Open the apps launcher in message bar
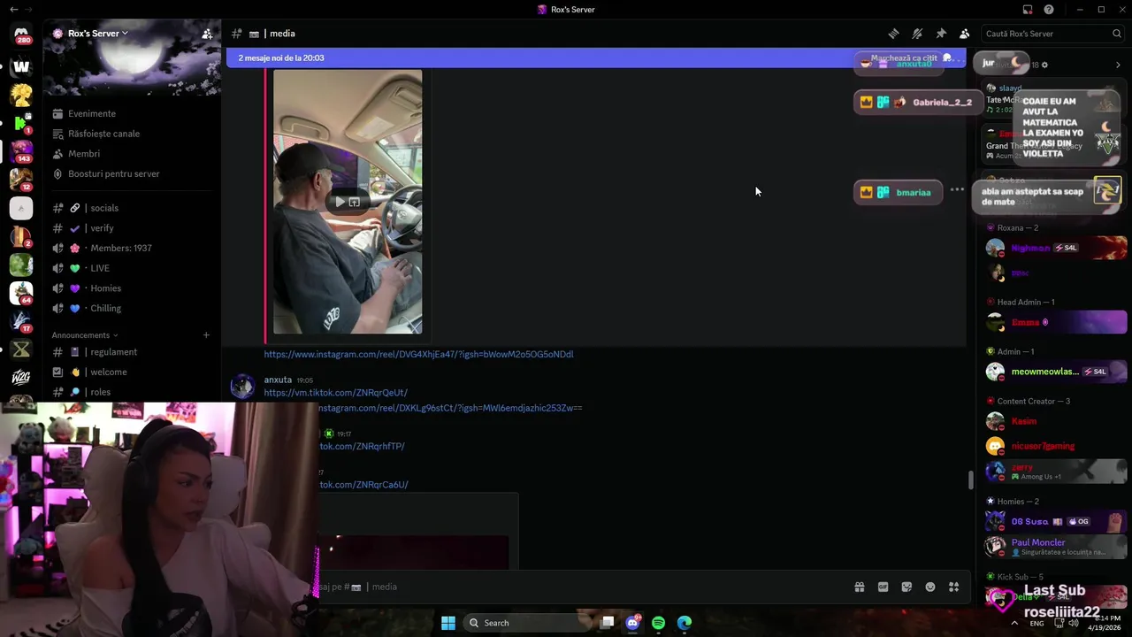Screen dimensions: 1132x637 coord(953,587)
